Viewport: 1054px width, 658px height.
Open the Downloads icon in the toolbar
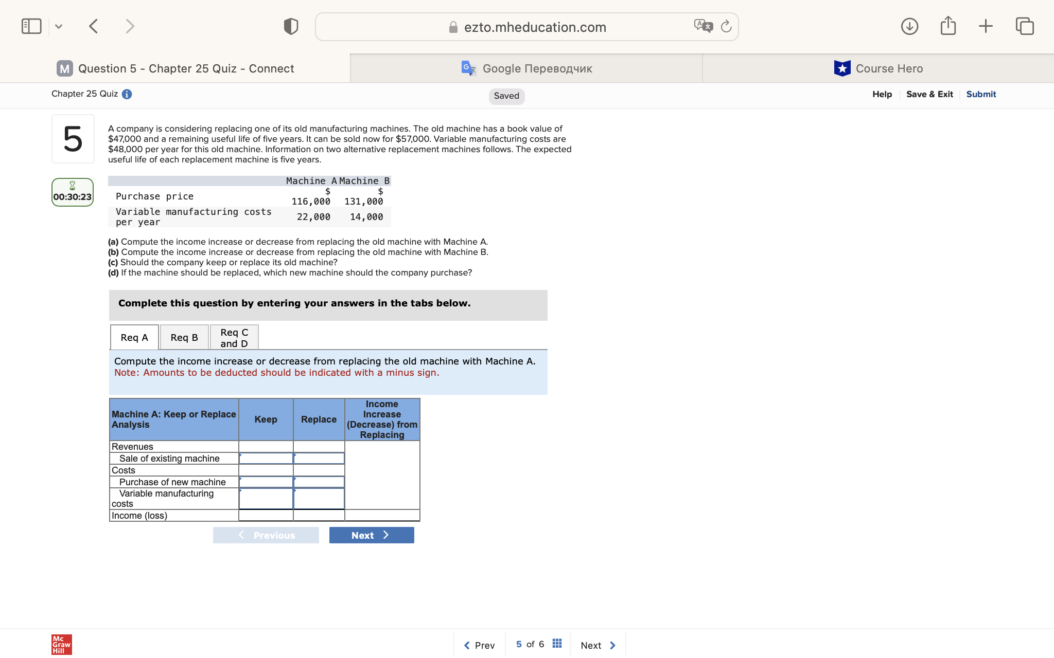[909, 26]
